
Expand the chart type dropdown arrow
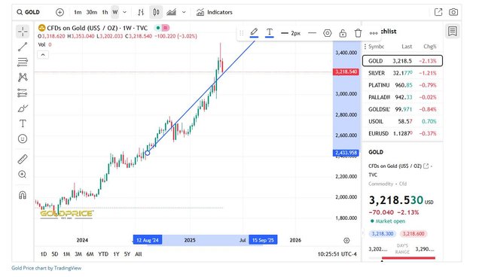pyautogui.click(x=184, y=12)
